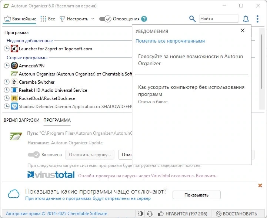
Task: Click the Shadow Defender shield icon
Action: (x=14, y=106)
